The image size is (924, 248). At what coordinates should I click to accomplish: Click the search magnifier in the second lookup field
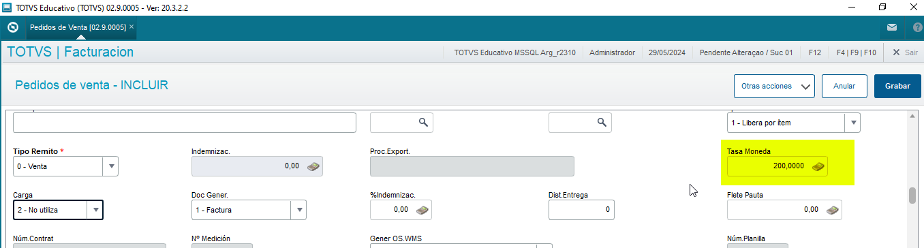pos(602,123)
